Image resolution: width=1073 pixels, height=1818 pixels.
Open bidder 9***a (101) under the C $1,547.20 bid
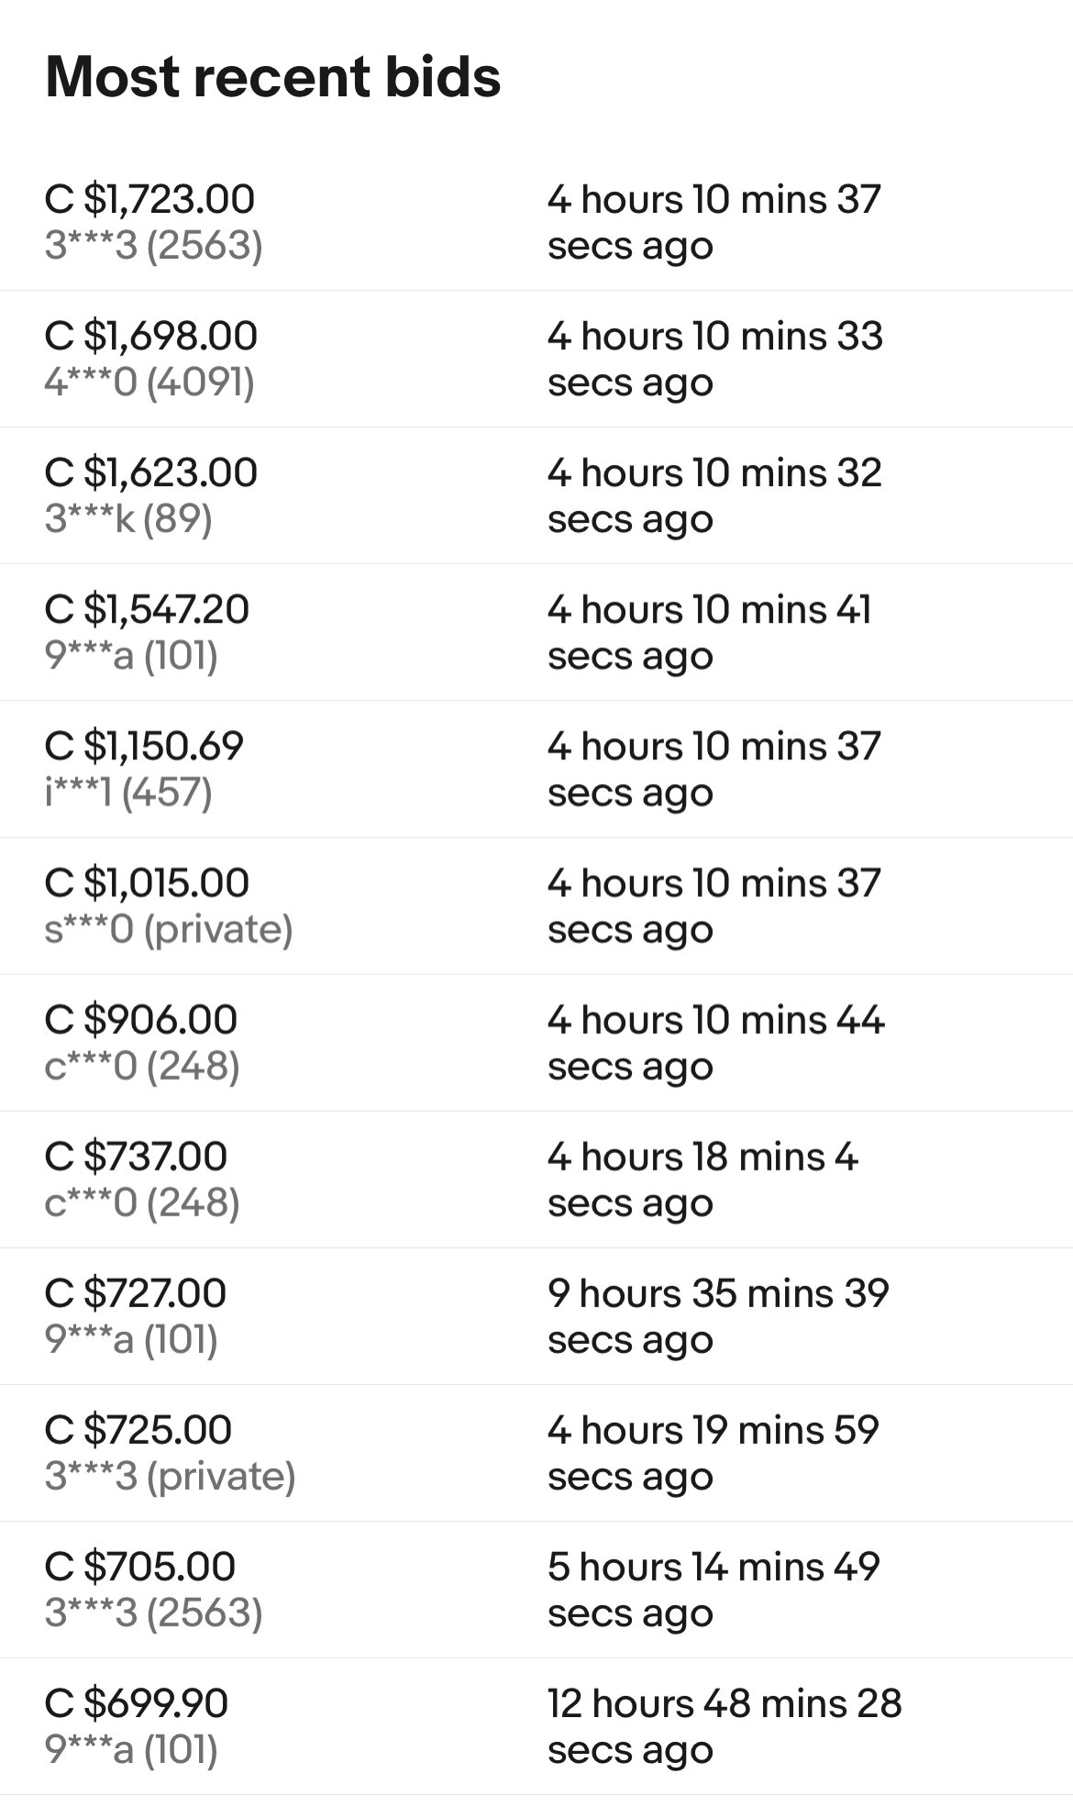pyautogui.click(x=131, y=656)
